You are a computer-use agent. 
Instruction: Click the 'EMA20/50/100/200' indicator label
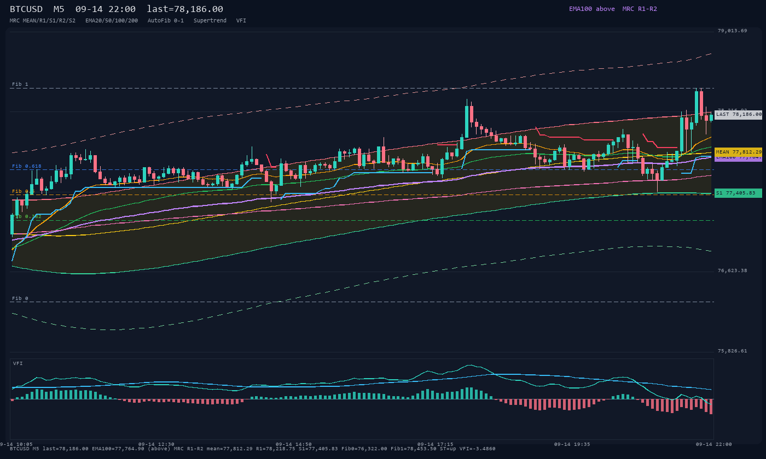tap(112, 20)
